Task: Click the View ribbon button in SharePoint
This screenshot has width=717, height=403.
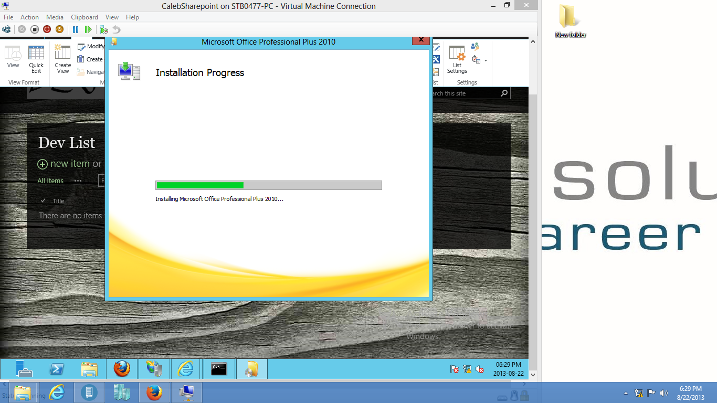Action: tap(13, 57)
